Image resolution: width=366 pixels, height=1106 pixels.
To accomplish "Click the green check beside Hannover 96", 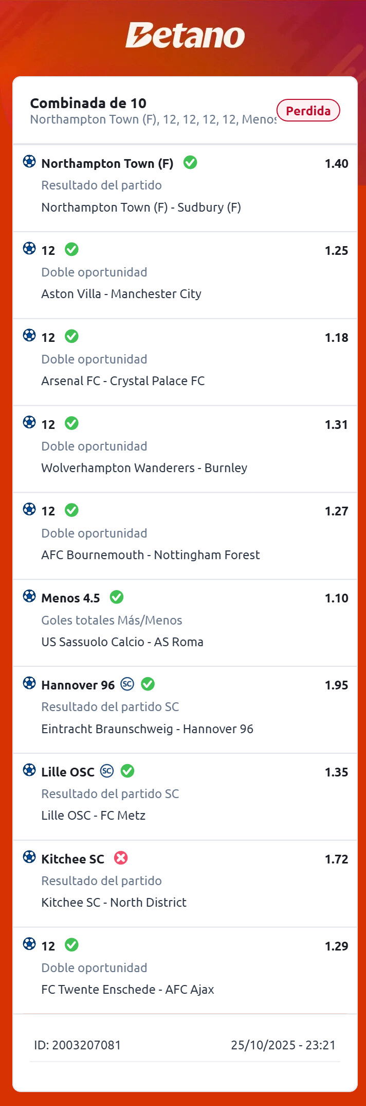I will (148, 684).
